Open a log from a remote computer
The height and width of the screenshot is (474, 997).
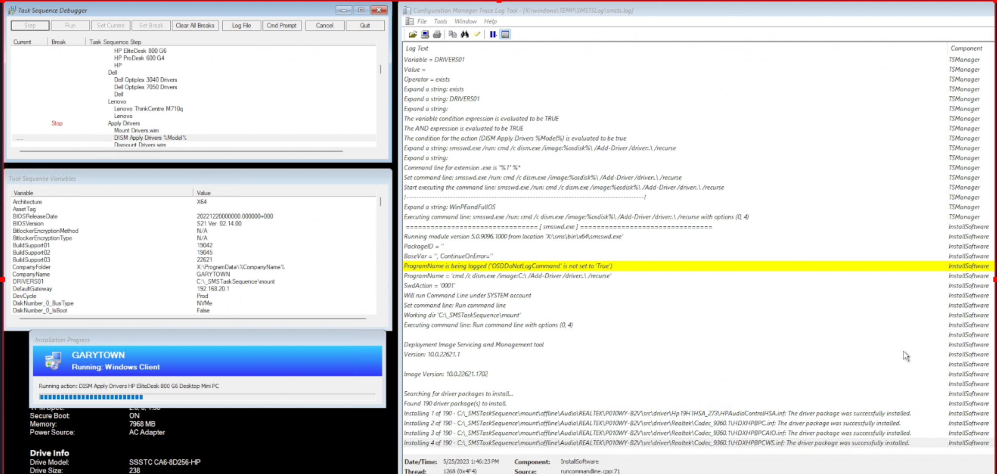425,34
